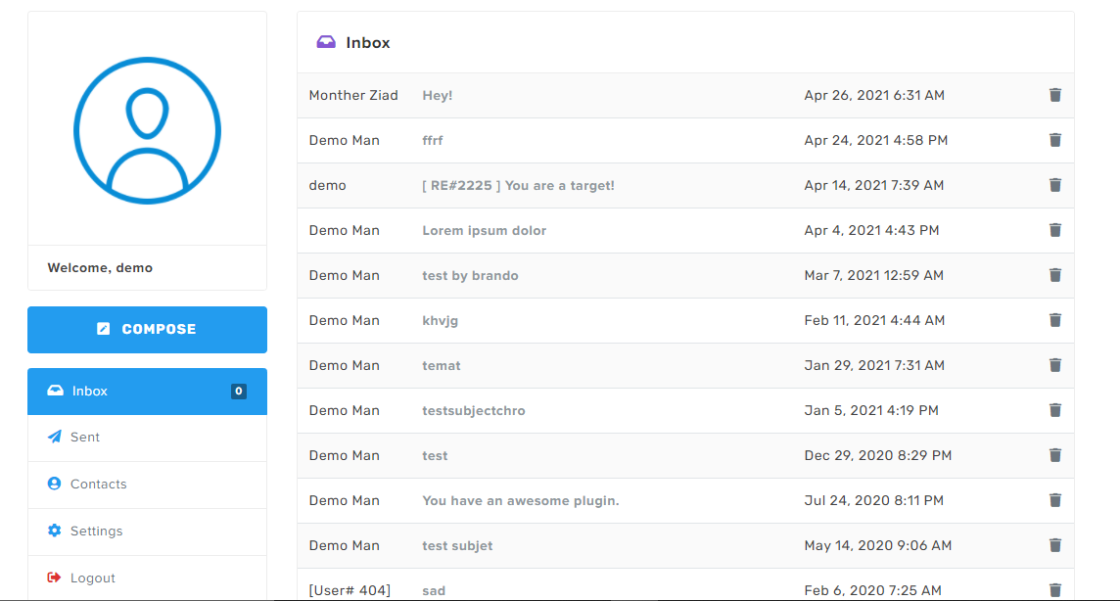Open the 'Hey!' email from Monther Ziad

point(437,95)
